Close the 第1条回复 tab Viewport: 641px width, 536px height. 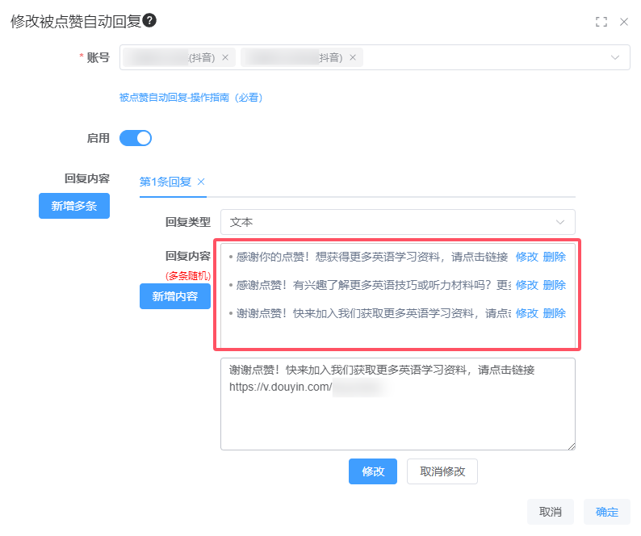201,182
